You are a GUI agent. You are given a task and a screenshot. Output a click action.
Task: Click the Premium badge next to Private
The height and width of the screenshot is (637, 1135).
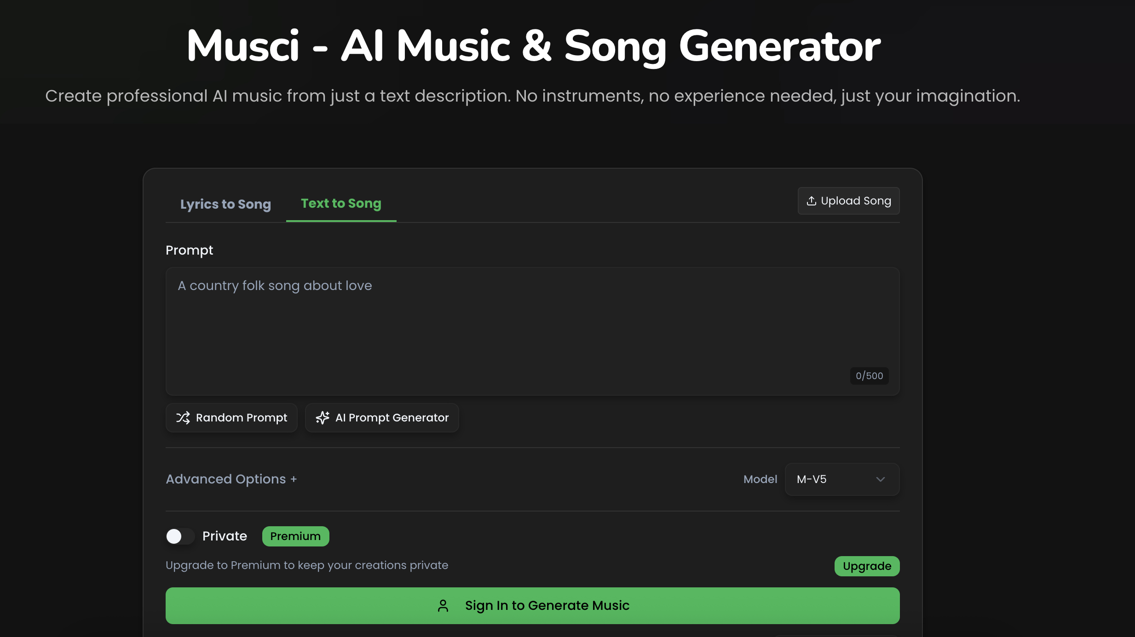pyautogui.click(x=295, y=536)
